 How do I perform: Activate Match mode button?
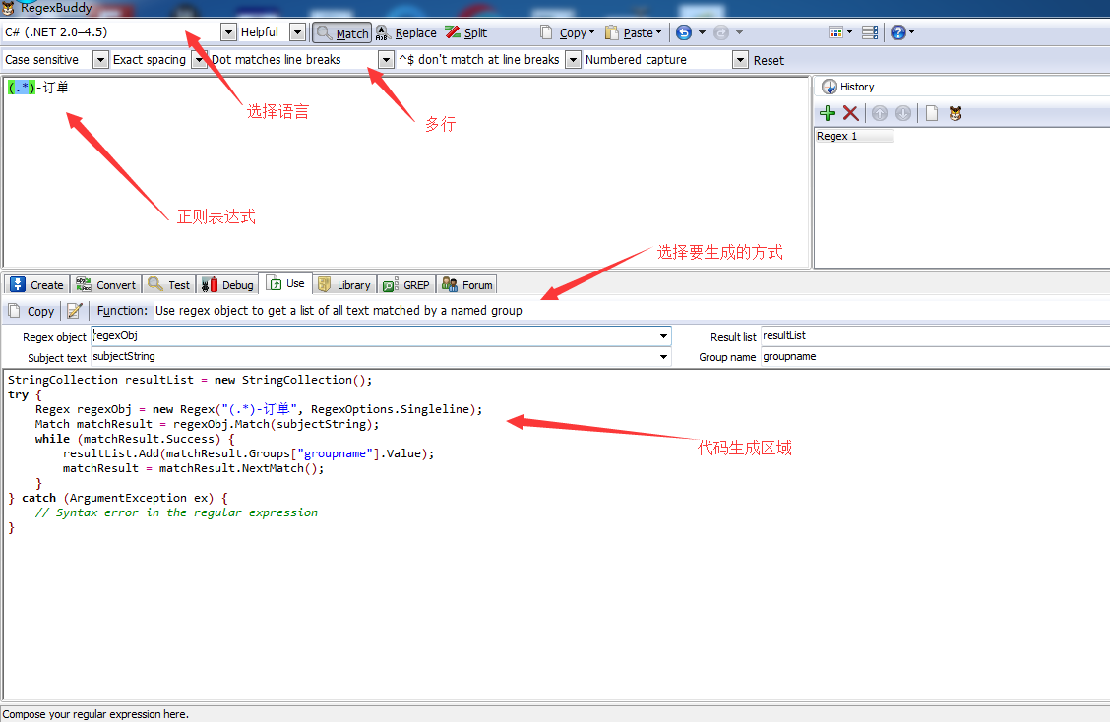click(x=342, y=33)
